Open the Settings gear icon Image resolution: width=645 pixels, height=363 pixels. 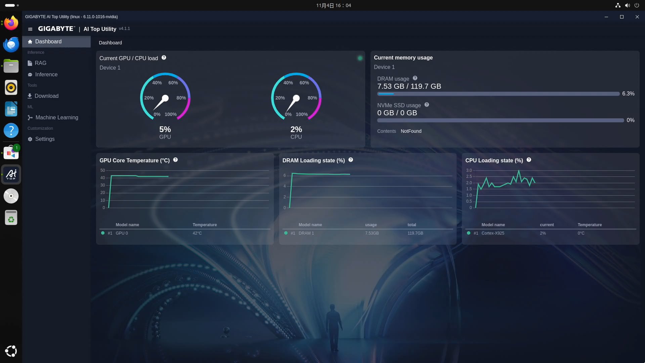[30, 139]
